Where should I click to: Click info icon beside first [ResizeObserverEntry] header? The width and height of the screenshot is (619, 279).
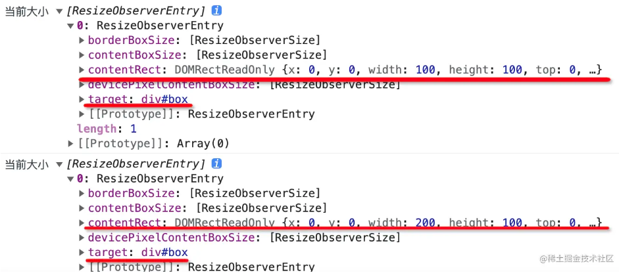pyautogui.click(x=216, y=11)
